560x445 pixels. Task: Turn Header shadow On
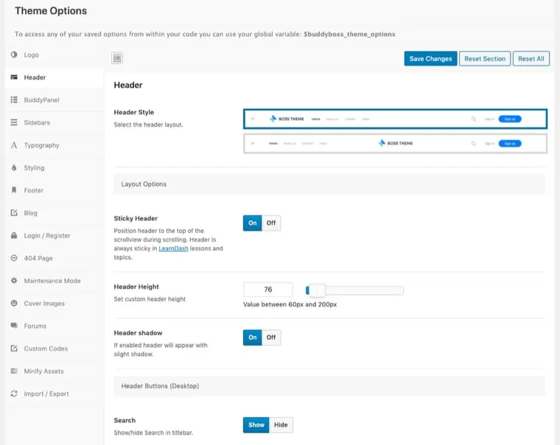coord(253,337)
